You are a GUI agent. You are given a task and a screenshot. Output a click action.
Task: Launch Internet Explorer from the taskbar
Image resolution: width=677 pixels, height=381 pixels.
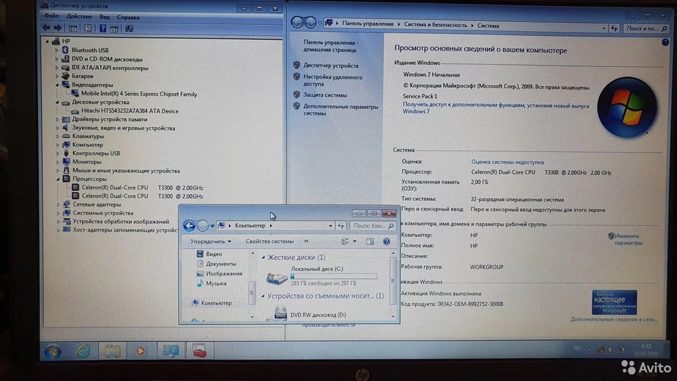pos(83,351)
